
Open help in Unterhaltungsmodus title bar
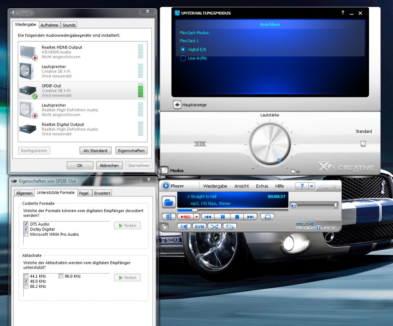pyautogui.click(x=342, y=12)
